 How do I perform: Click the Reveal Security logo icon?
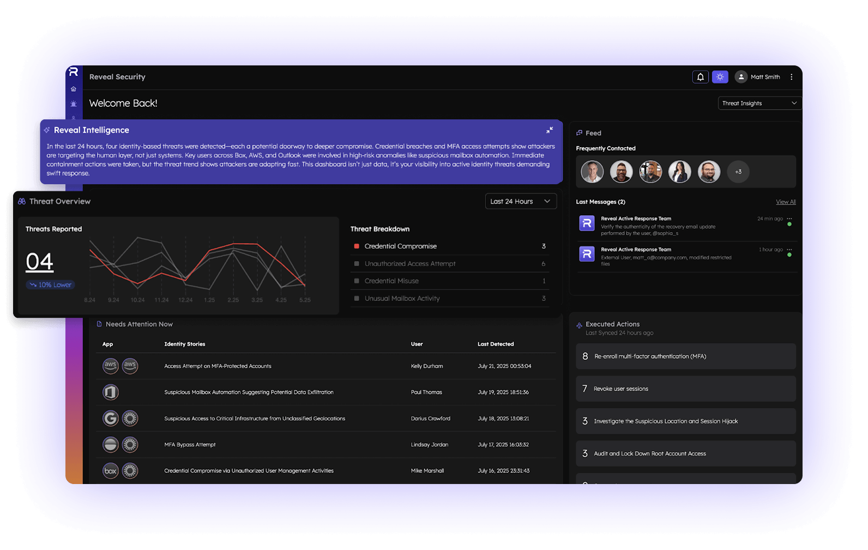(x=74, y=72)
